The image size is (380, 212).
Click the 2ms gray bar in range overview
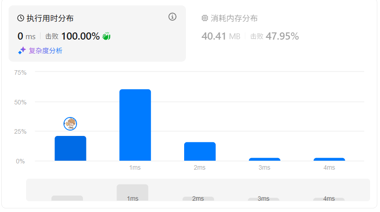tap(198, 198)
